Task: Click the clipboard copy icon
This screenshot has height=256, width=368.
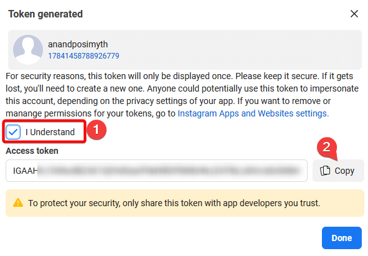Action: click(x=325, y=171)
